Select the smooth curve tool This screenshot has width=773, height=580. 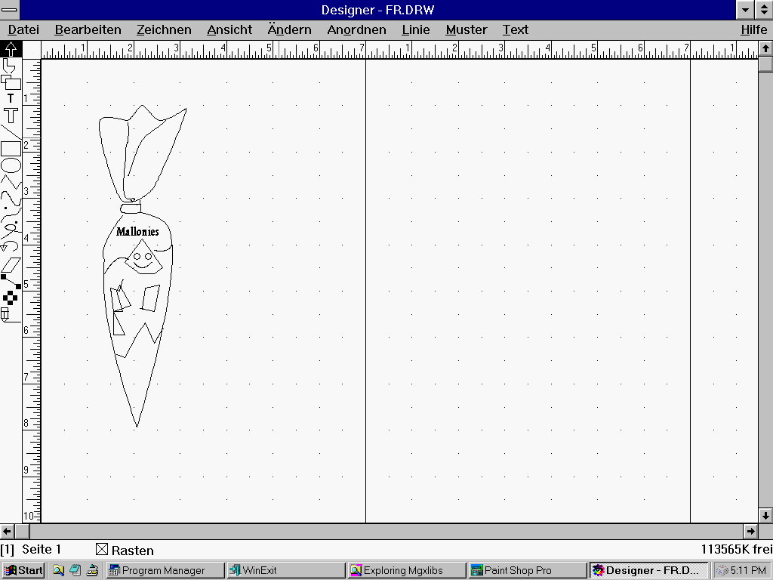(x=11, y=199)
